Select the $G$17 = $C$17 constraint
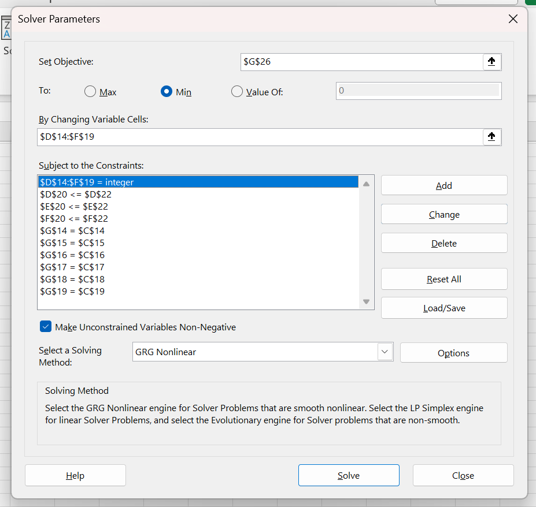Viewport: 536px width, 507px height. click(198, 267)
